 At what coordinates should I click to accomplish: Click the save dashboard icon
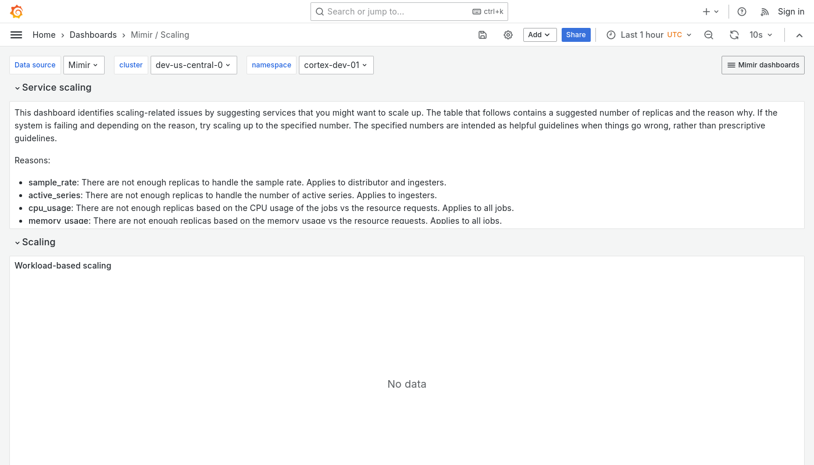(x=483, y=35)
